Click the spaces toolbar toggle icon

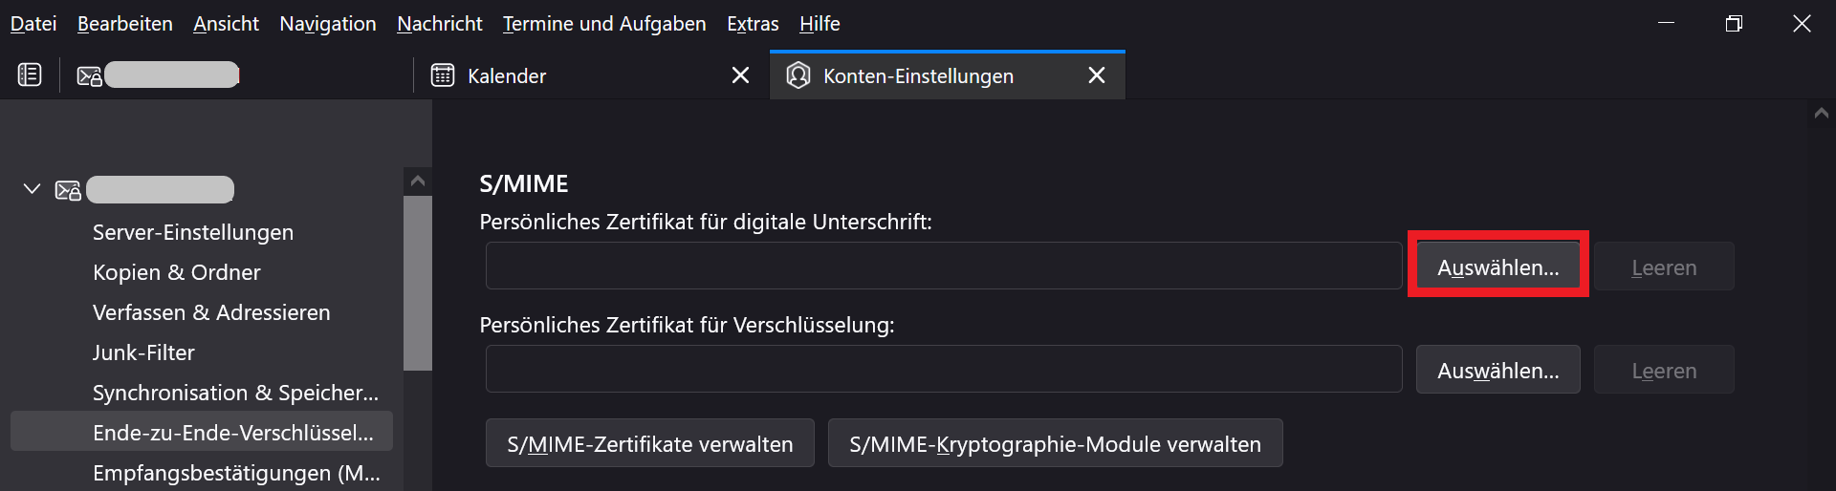[x=30, y=75]
